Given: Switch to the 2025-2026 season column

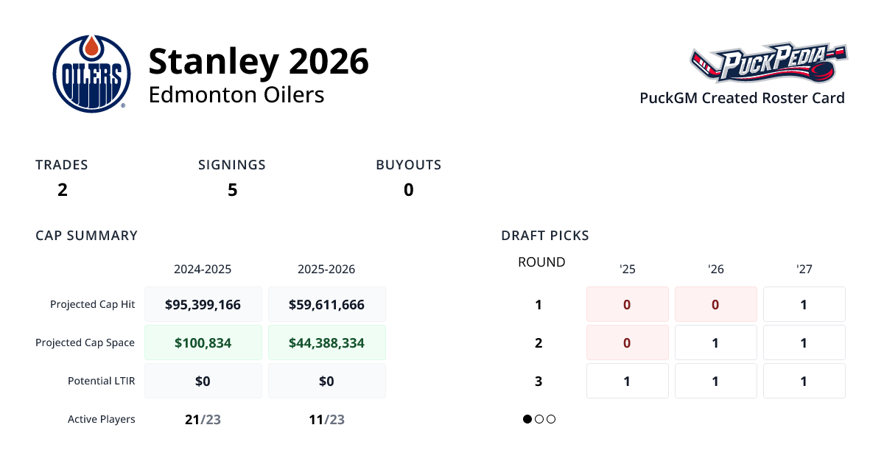Looking at the screenshot, I should 327,269.
